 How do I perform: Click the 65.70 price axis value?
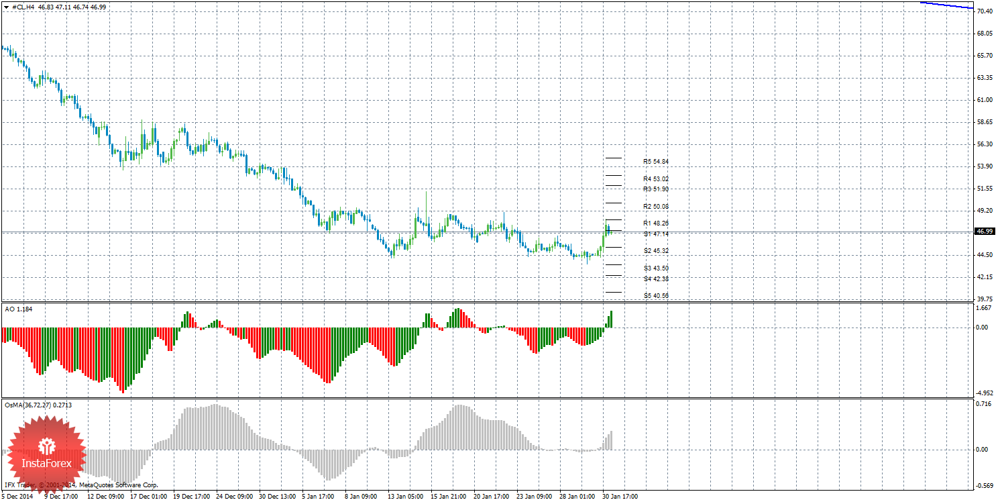click(x=985, y=56)
